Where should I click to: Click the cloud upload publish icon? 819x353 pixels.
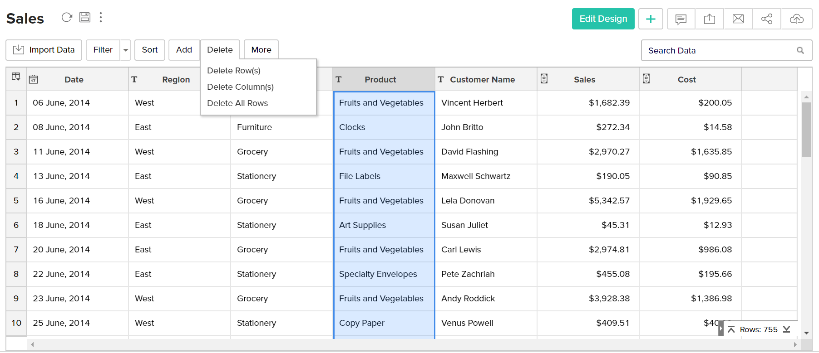796,19
